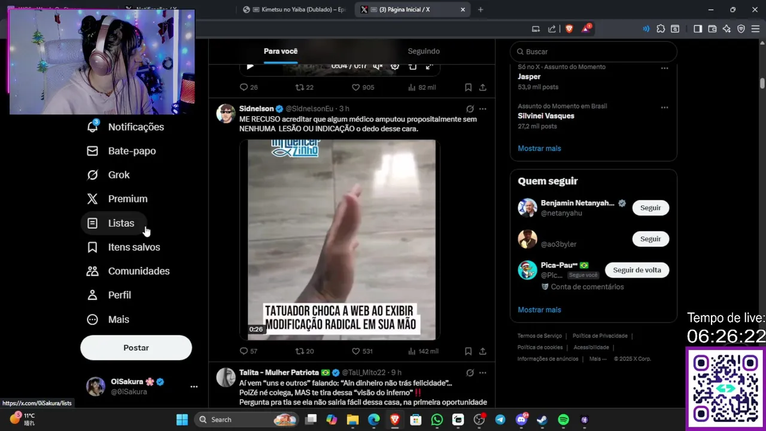Click the Postar button
The height and width of the screenshot is (431, 766).
coord(136,348)
